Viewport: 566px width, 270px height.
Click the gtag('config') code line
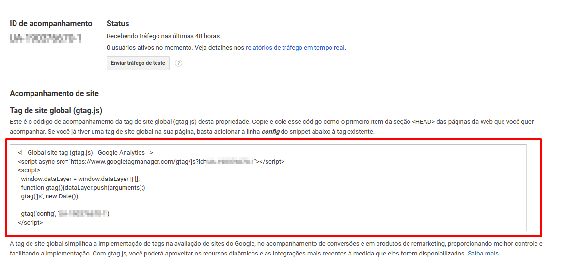pos(66,214)
